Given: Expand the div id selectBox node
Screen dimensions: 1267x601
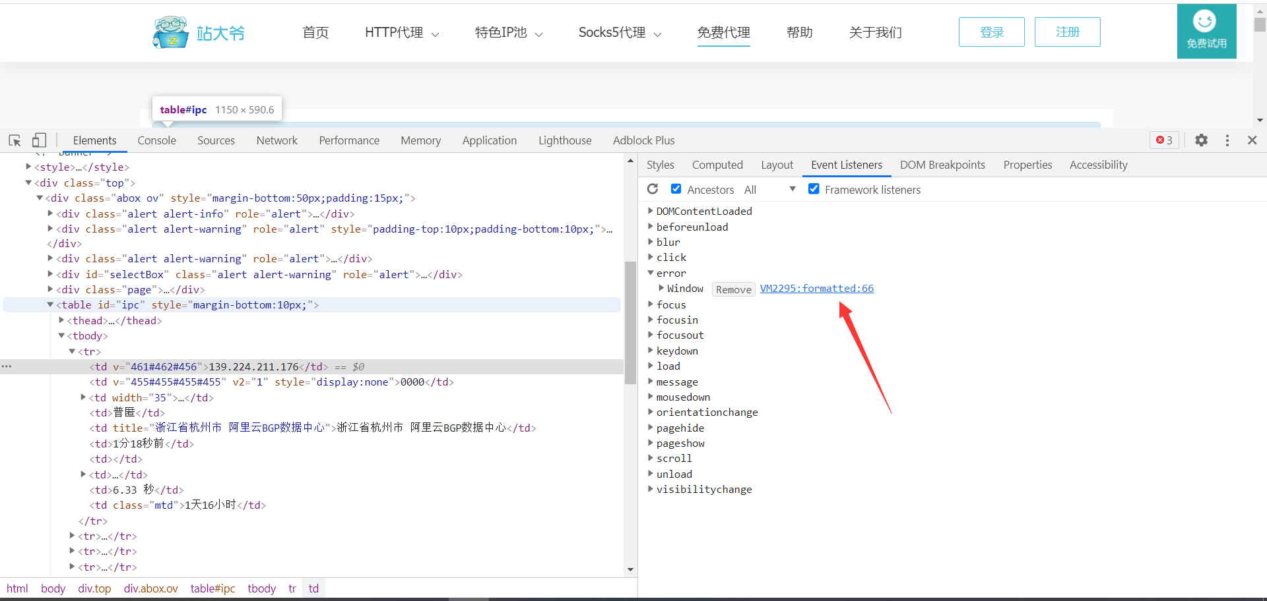Looking at the screenshot, I should point(50,274).
